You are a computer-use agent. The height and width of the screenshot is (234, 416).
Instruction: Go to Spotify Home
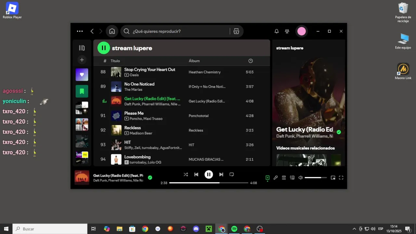click(x=112, y=31)
